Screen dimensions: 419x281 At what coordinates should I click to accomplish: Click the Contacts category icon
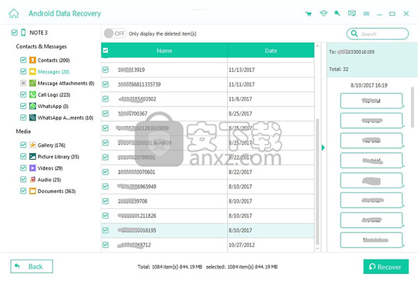33,60
